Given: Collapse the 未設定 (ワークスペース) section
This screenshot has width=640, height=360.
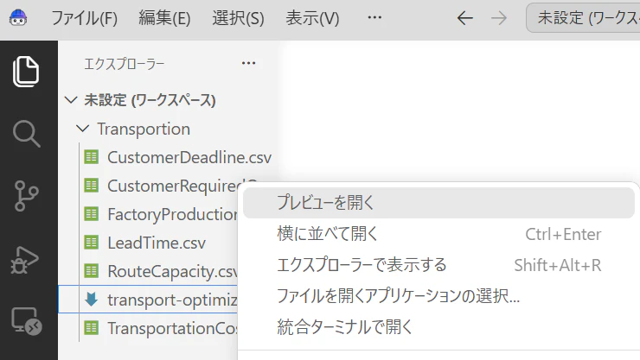Looking at the screenshot, I should pos(71,100).
